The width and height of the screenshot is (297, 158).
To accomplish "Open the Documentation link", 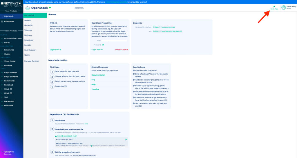I will pyautogui.click(x=98, y=75).
